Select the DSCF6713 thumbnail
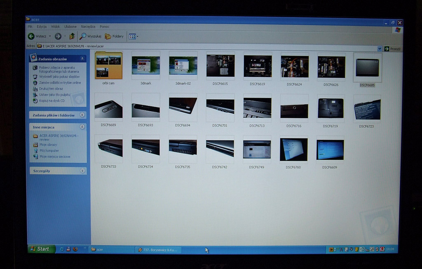422x269 pixels. [x=257, y=108]
